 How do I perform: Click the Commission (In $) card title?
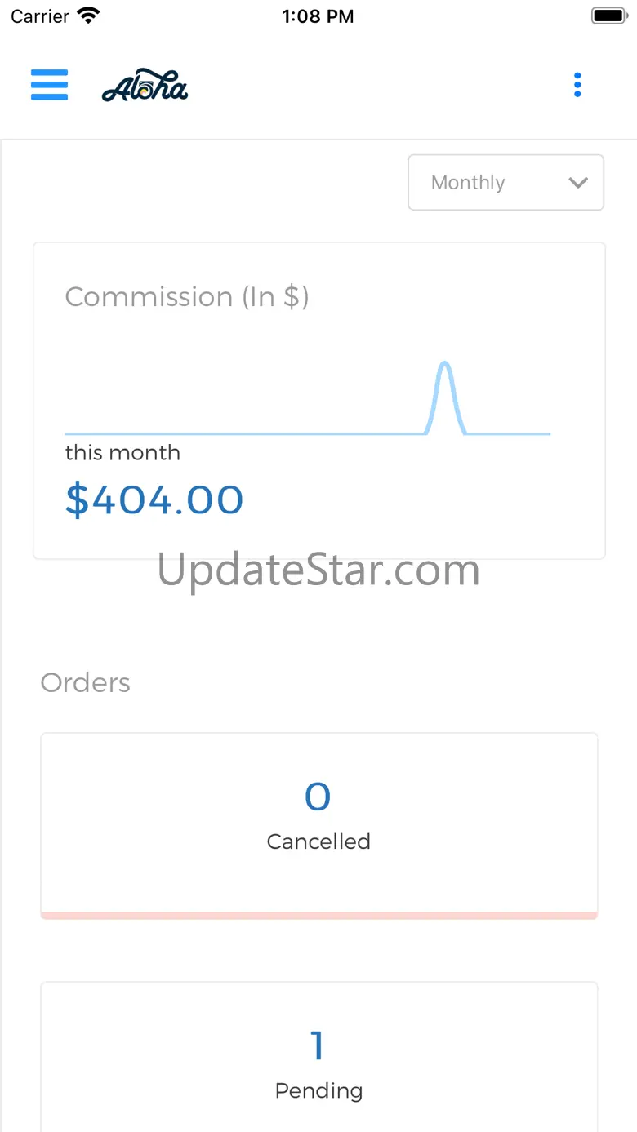[x=187, y=297]
